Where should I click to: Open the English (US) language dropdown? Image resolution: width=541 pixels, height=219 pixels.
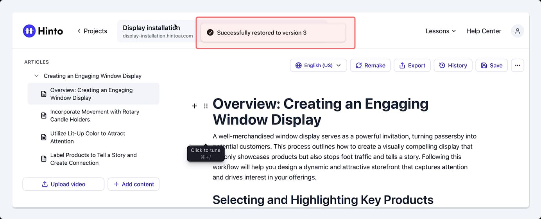319,65
